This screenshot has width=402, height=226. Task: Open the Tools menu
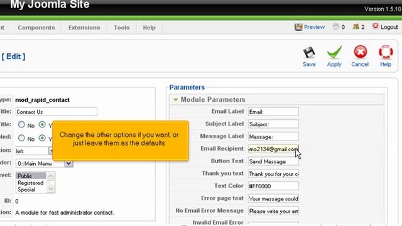point(121,28)
